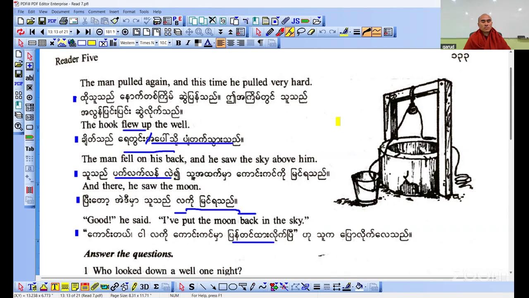This screenshot has height=298, width=529.
Task: Click the line thickness icon in drawing toolbar
Action: tap(357, 32)
